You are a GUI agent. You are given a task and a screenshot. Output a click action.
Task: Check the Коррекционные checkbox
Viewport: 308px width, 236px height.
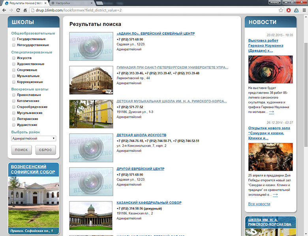point(13,82)
